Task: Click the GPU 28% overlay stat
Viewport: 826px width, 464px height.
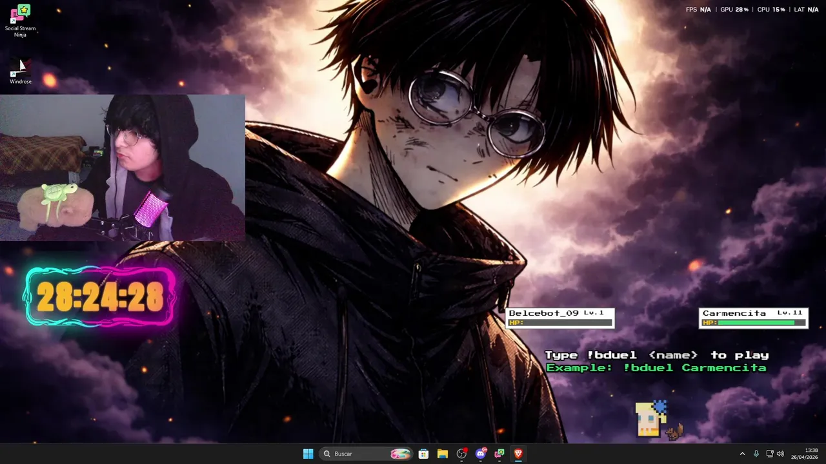Action: coord(734,10)
